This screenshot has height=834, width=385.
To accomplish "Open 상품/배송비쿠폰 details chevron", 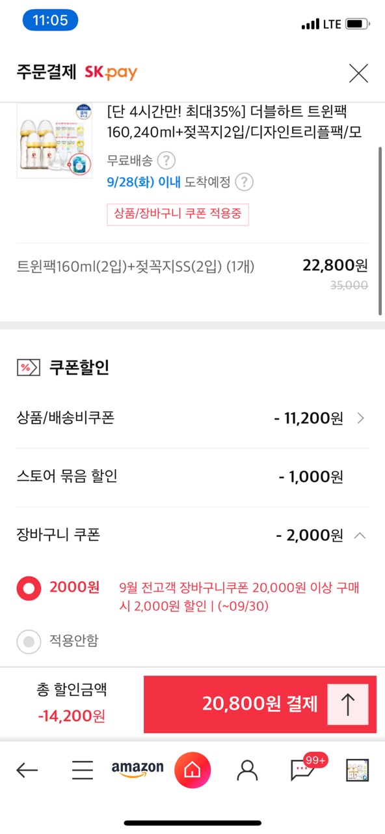I will click(x=361, y=418).
